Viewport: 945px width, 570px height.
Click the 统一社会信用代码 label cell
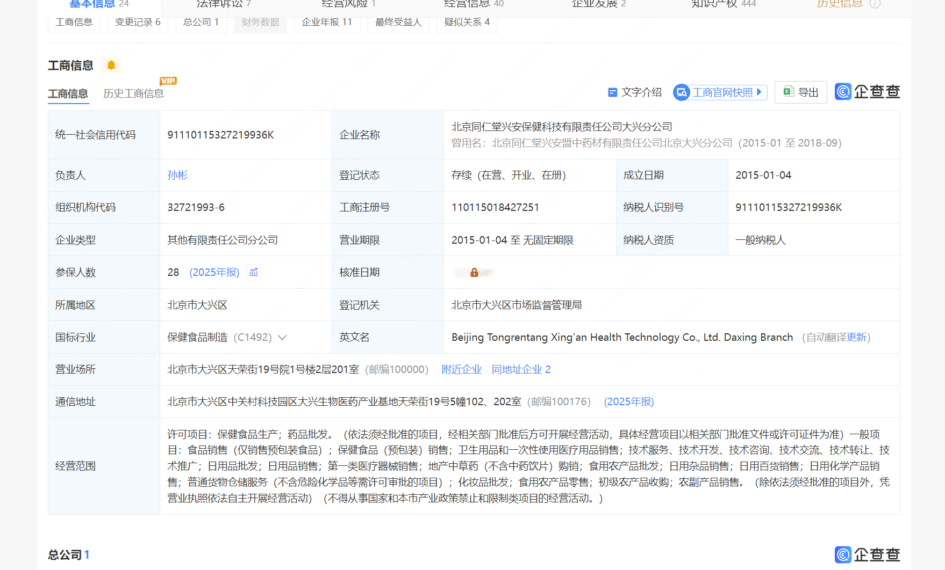[104, 135]
